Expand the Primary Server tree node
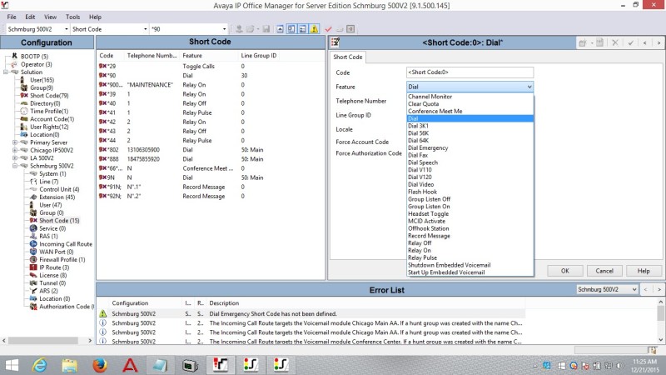 15,142
